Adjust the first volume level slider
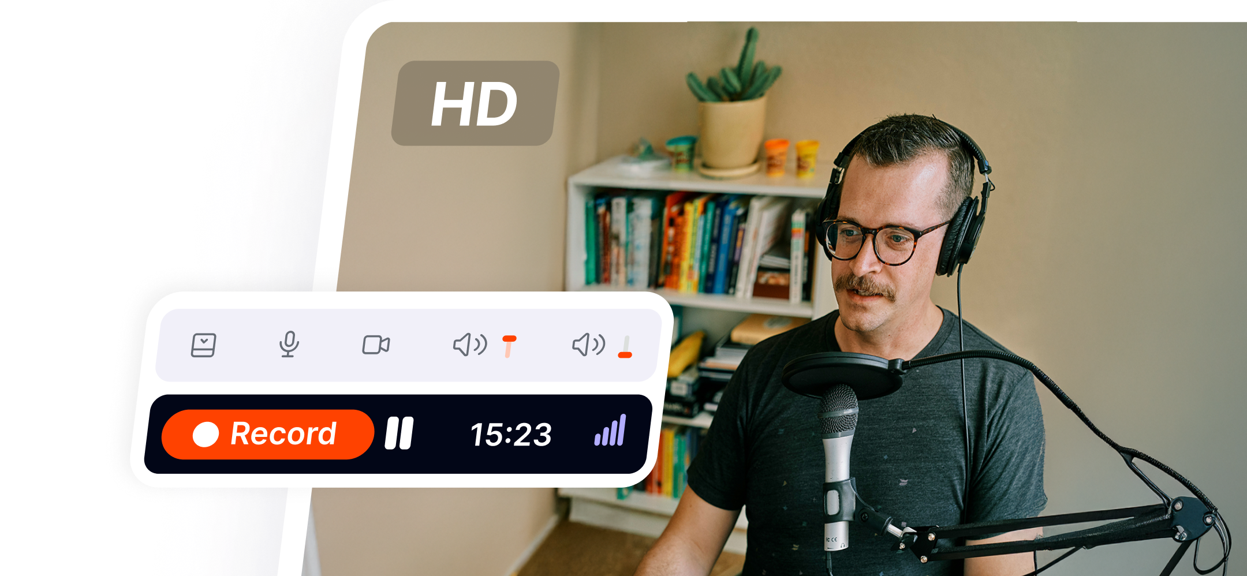This screenshot has height=576, width=1247. (509, 346)
